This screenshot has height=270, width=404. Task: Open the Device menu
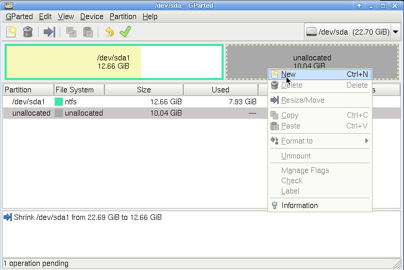coord(92,17)
